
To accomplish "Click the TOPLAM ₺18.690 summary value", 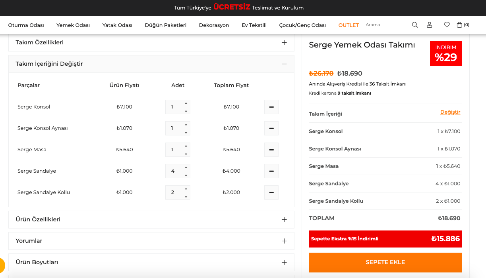I will point(449,218).
